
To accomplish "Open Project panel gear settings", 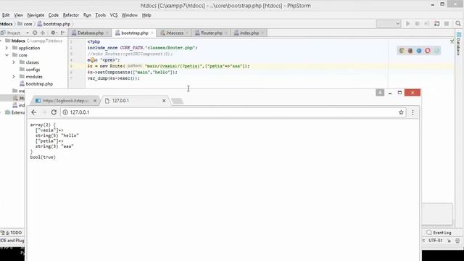I will [53, 33].
